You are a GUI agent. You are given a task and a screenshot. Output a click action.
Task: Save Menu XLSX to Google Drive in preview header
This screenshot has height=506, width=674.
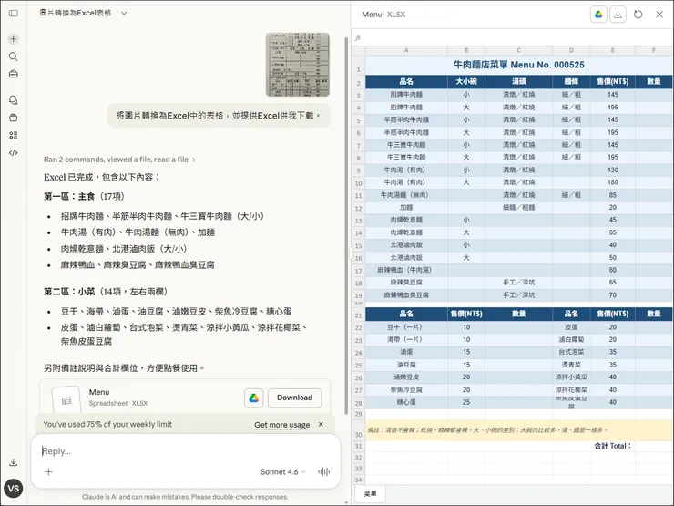[598, 15]
